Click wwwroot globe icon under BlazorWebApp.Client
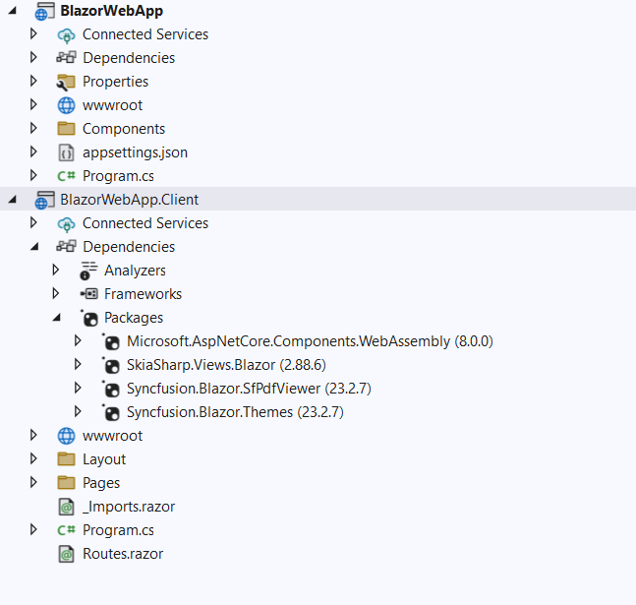The height and width of the screenshot is (605, 636). [x=66, y=436]
